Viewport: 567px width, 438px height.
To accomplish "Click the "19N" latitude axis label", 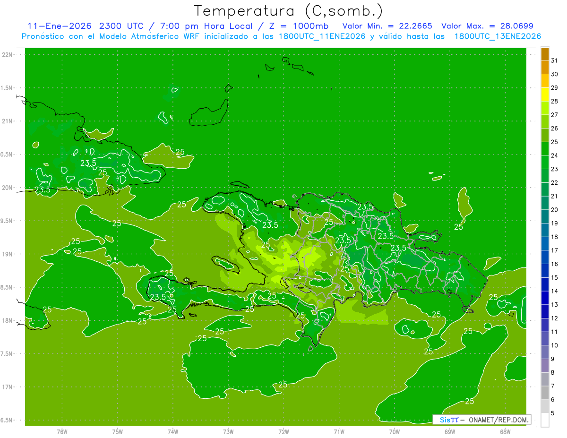I will coord(8,254).
